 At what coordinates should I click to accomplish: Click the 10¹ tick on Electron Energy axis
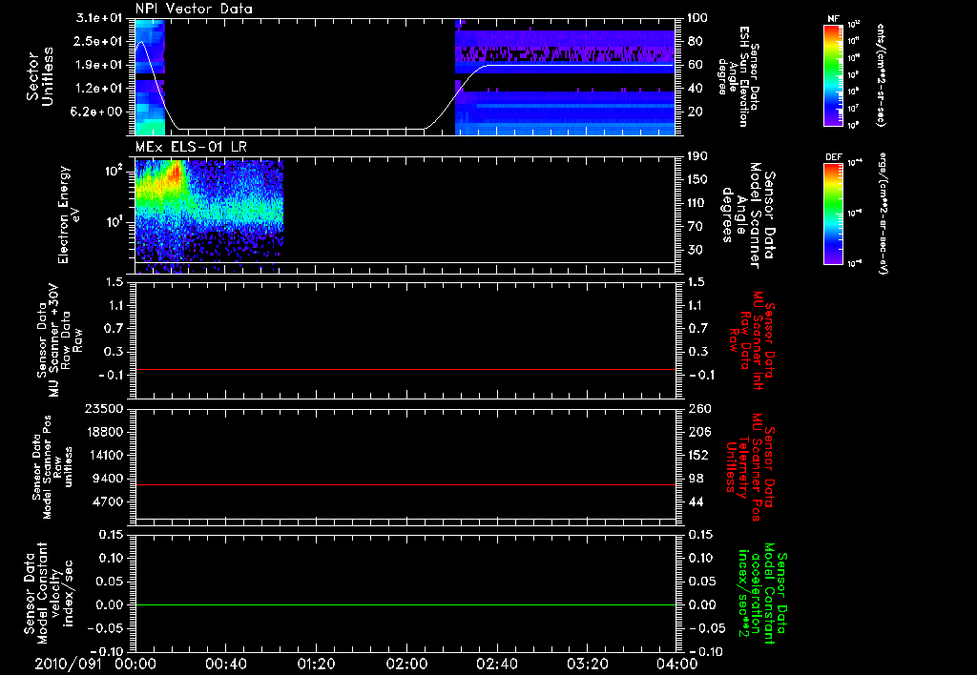pyautogui.click(x=113, y=222)
